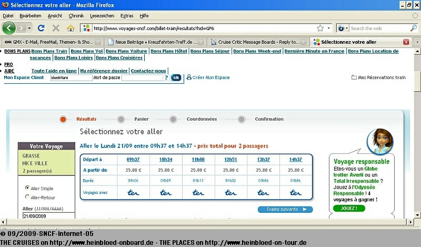
Task: Open the address bar history dropdown
Action: click(x=328, y=28)
